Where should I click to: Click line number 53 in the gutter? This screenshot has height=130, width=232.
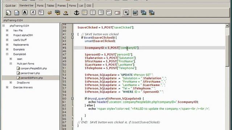coord(65,75)
